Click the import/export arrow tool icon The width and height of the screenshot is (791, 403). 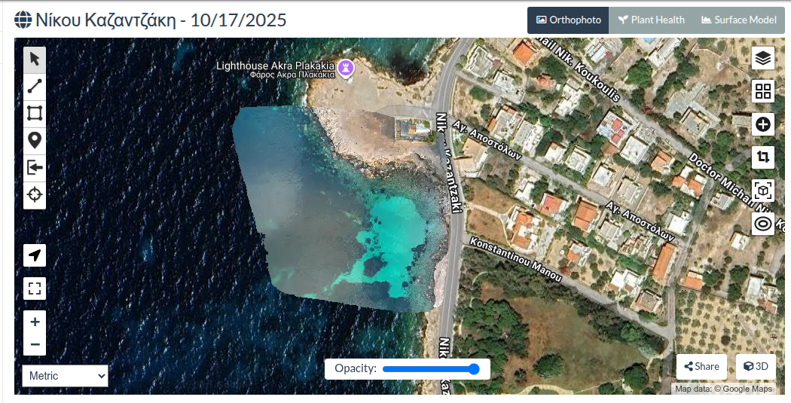(x=35, y=168)
